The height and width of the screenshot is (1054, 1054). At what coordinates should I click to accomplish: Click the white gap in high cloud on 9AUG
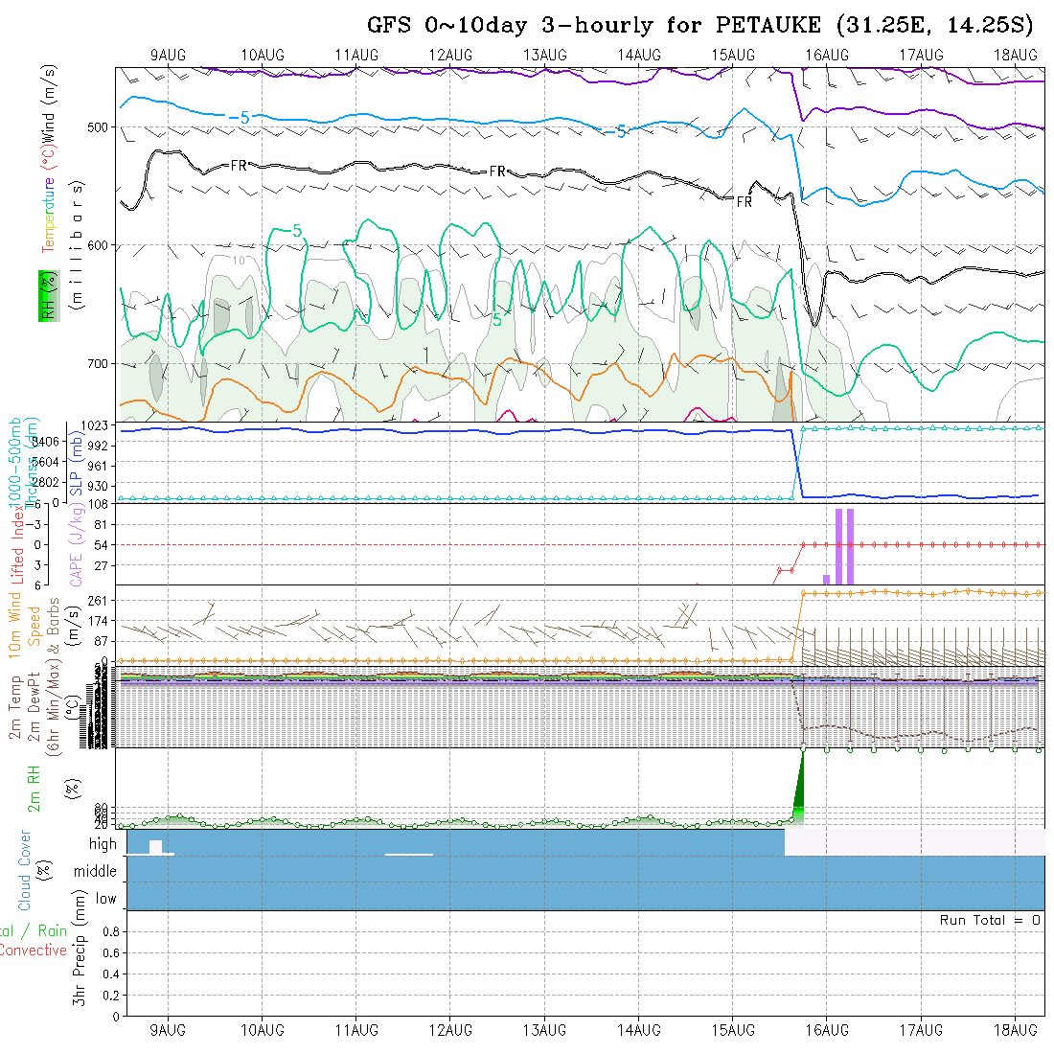point(156,847)
